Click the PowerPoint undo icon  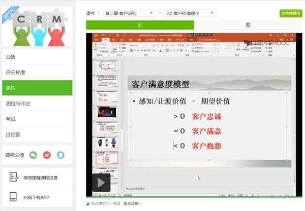click(x=103, y=35)
